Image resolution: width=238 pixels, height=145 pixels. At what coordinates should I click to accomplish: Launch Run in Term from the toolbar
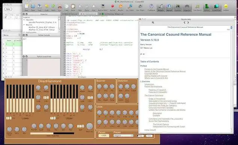click(x=103, y=7)
